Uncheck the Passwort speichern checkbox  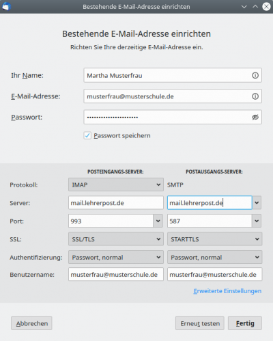click(87, 135)
